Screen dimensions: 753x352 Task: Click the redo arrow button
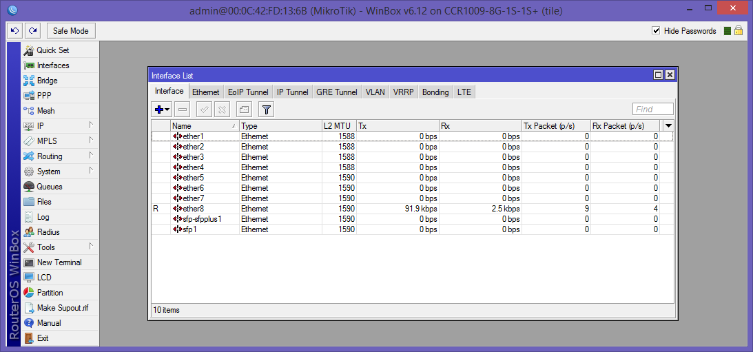pyautogui.click(x=32, y=31)
